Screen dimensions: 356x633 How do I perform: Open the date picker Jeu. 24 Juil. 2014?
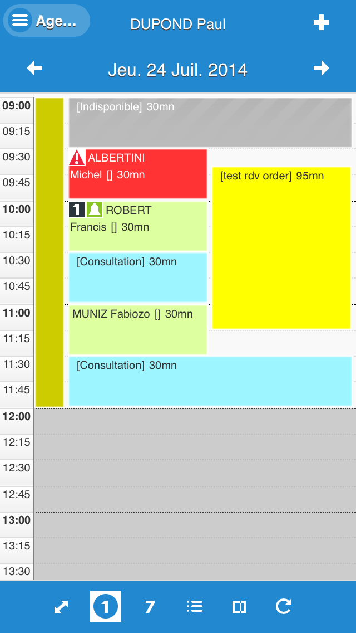(177, 70)
